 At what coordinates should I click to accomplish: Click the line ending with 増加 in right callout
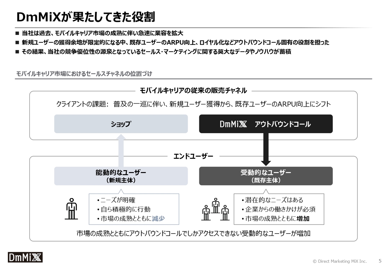click(x=277, y=218)
